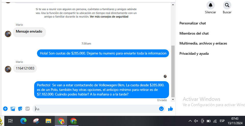This screenshot has height=126, width=245.
Task: Show hidden system tray icons
Action: point(190,121)
